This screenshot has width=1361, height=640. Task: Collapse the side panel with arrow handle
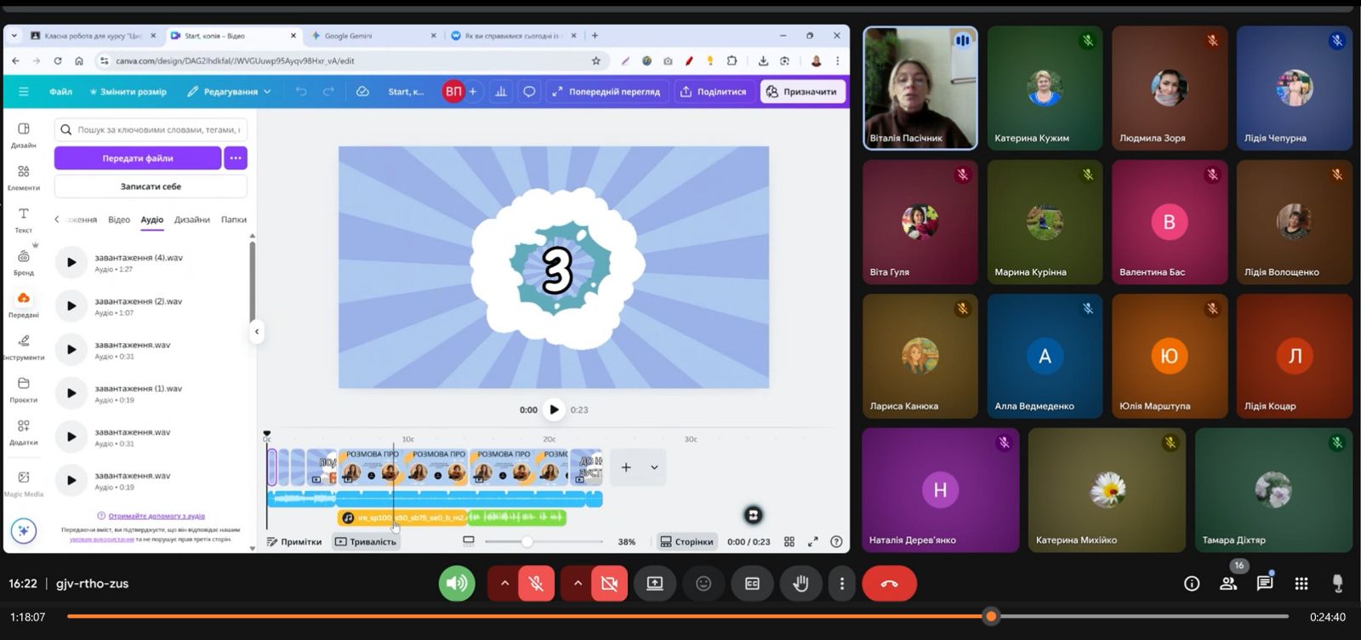pos(257,332)
